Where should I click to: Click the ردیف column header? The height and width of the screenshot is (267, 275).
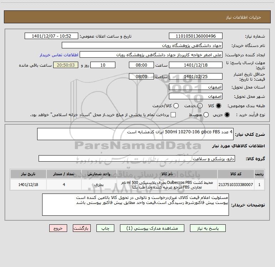(259, 174)
